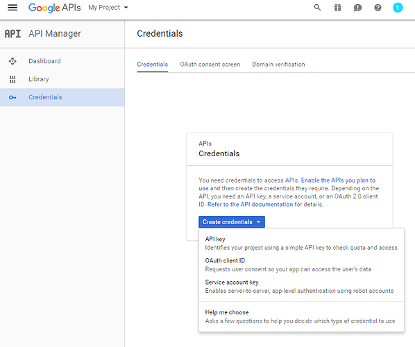Open the Refer to the API documentation link

click(250, 204)
